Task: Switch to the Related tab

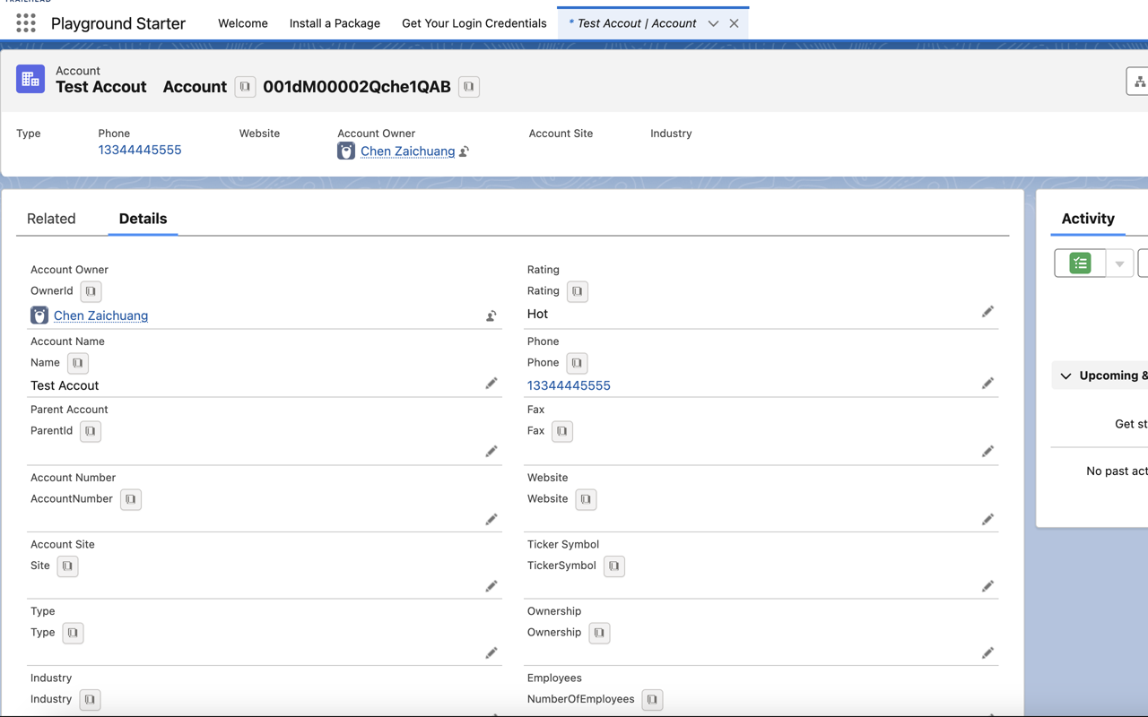Action: [51, 219]
